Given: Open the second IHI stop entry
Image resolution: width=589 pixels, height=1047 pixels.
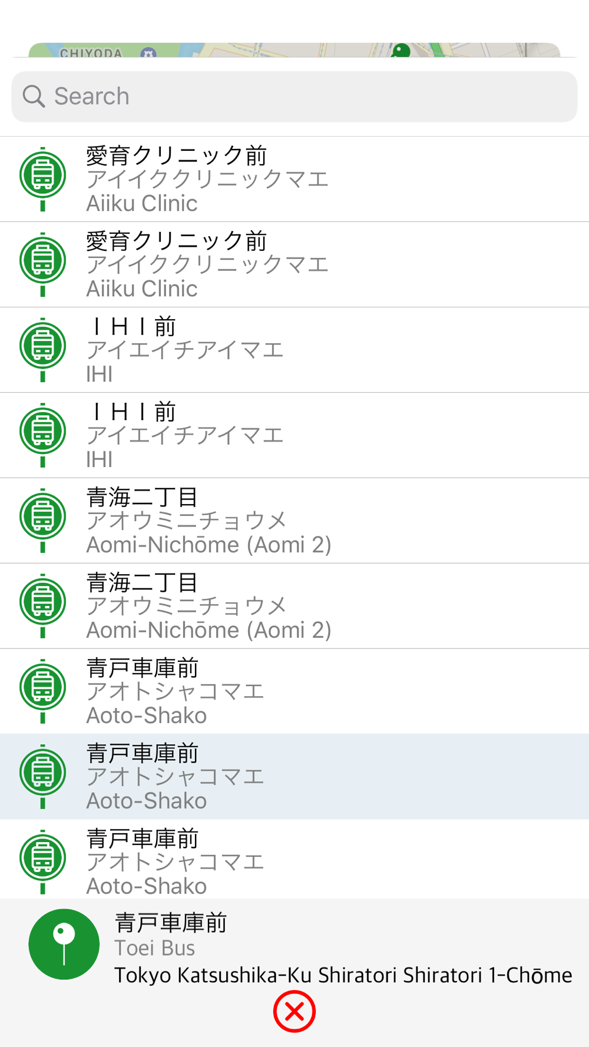Looking at the screenshot, I should pyautogui.click(x=294, y=435).
